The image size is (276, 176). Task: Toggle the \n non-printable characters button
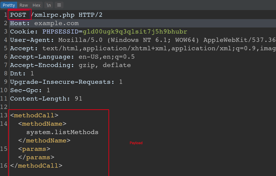click(x=49, y=5)
